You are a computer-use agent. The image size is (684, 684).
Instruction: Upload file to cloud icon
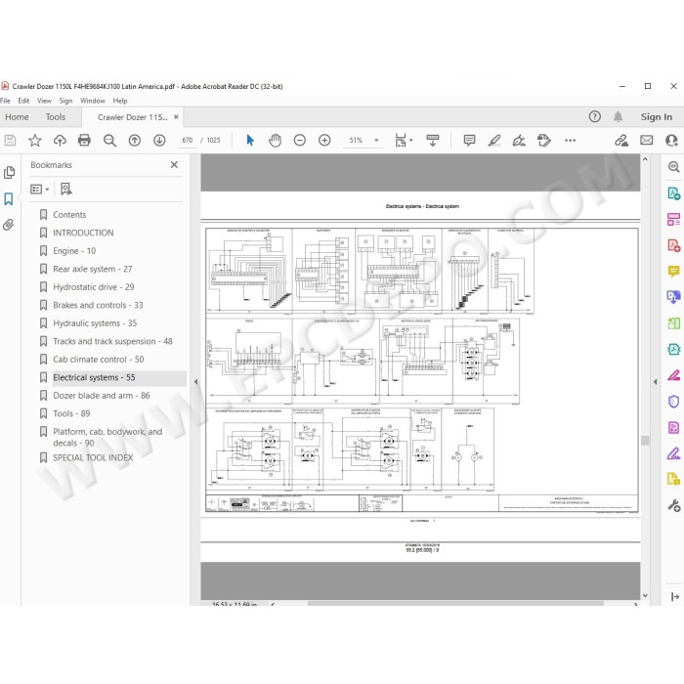tap(60, 140)
